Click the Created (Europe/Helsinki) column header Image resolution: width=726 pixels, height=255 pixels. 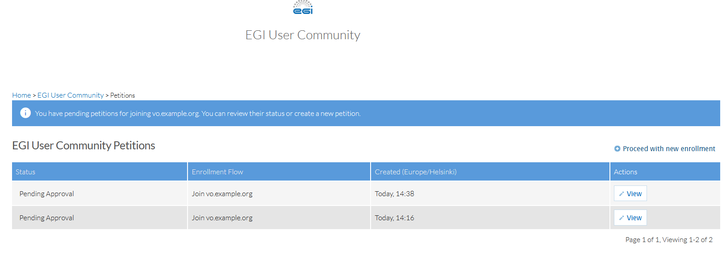[x=415, y=172]
